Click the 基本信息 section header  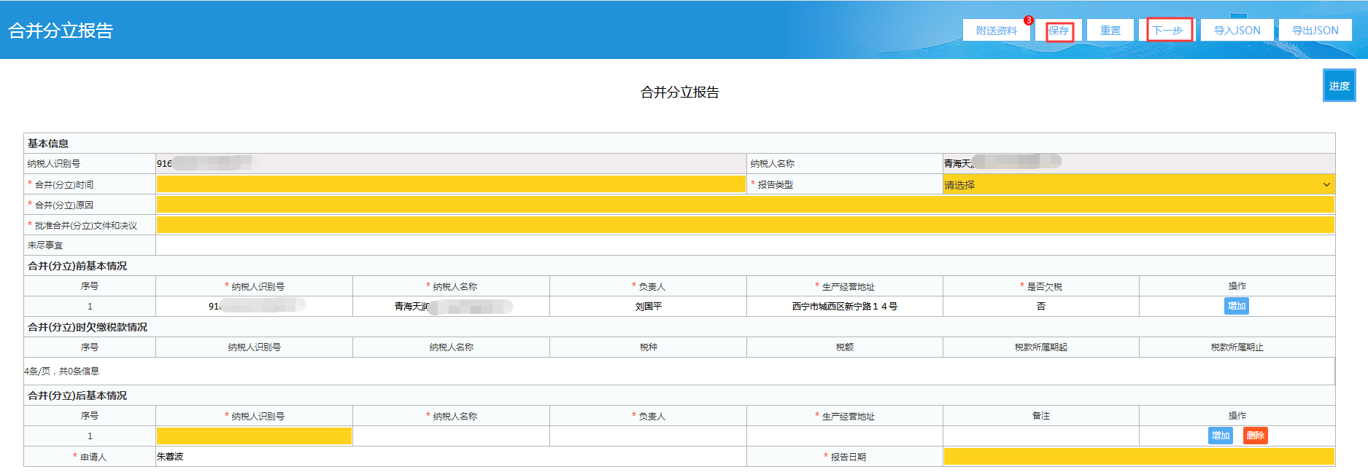tap(48, 143)
